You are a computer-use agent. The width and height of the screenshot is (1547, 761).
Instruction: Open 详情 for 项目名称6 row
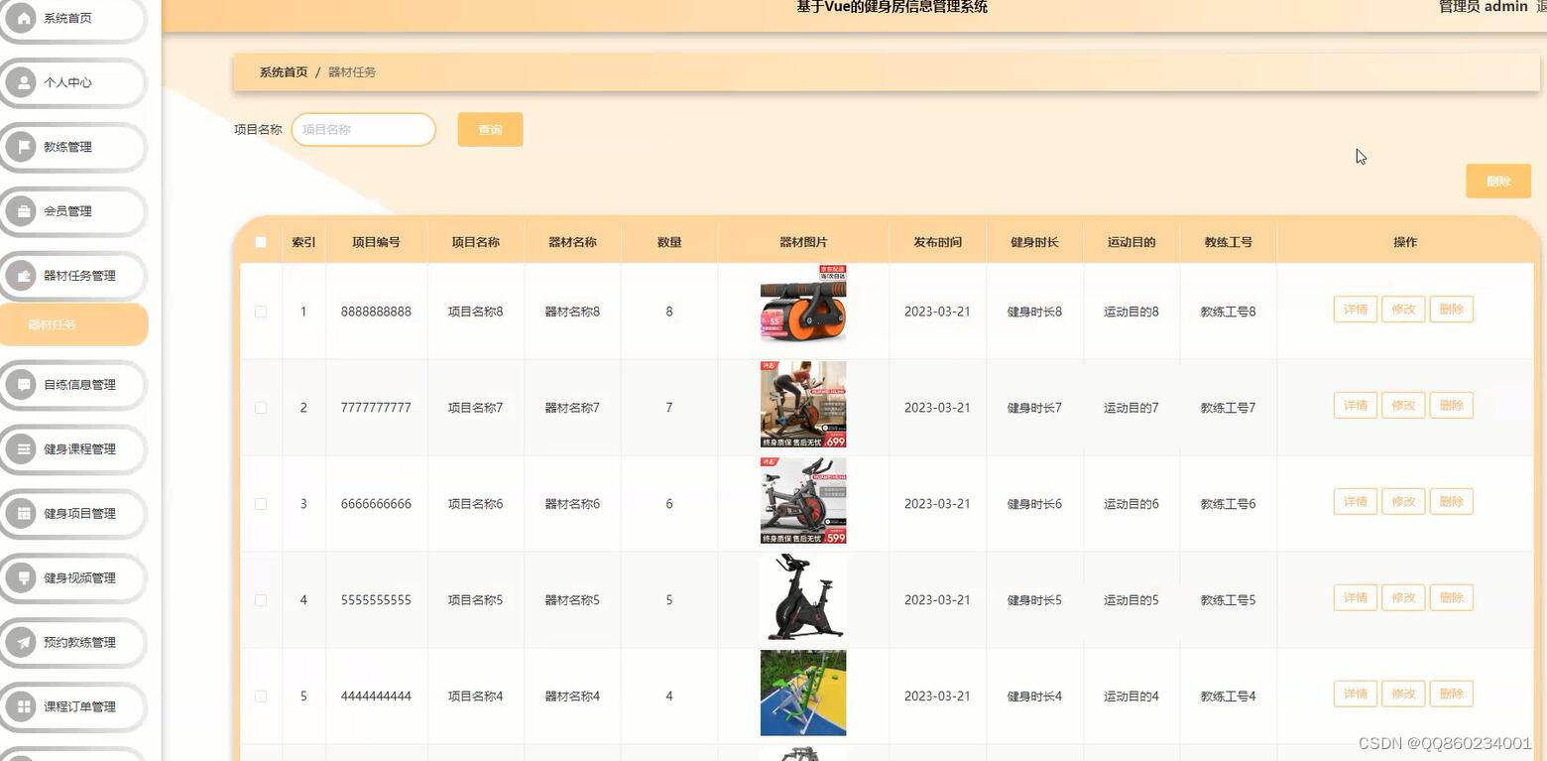(x=1356, y=502)
